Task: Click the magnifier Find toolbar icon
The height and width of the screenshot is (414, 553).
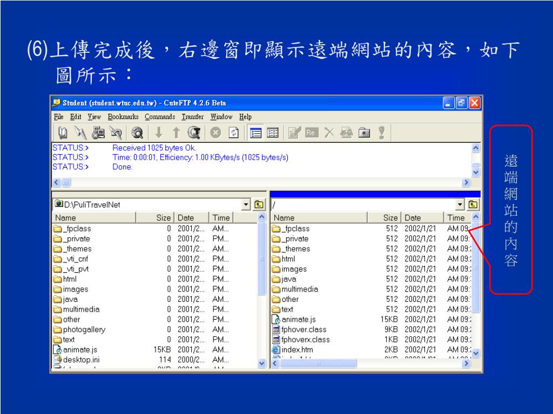Action: (x=137, y=133)
